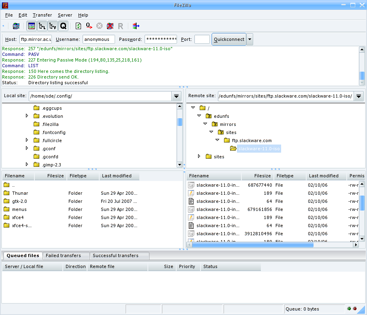Click the message log vertical scrollbar thumb

coord(362,76)
